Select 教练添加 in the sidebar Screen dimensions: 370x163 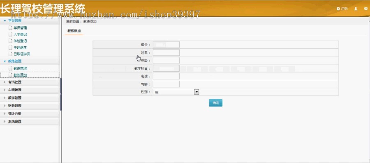pos(20,75)
